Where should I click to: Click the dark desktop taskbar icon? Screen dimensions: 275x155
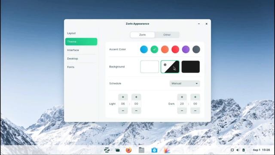(117, 150)
